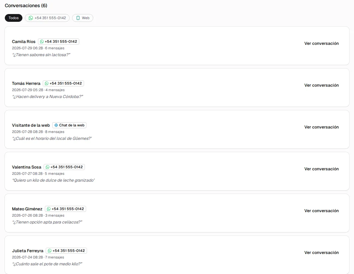The width and height of the screenshot is (354, 274).
Task: Click preview "¿Hacen delivery a Nueva Córdoba?"
Action: click(48, 97)
